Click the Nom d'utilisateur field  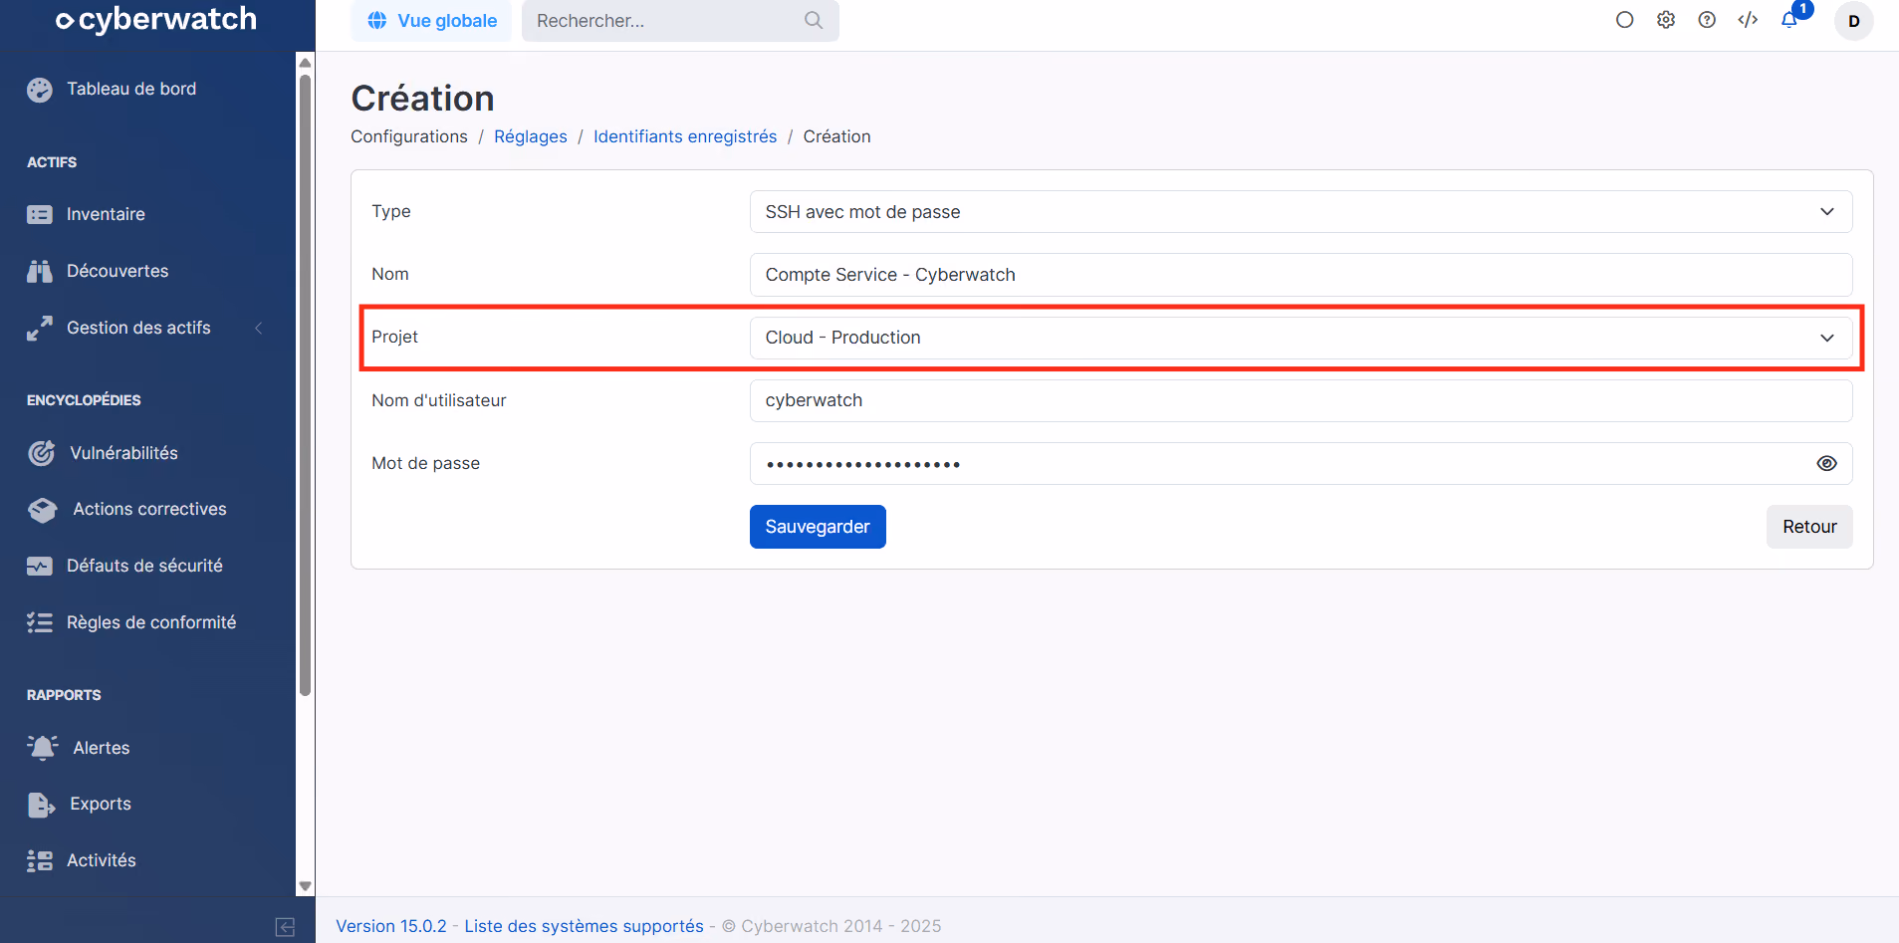point(1301,400)
